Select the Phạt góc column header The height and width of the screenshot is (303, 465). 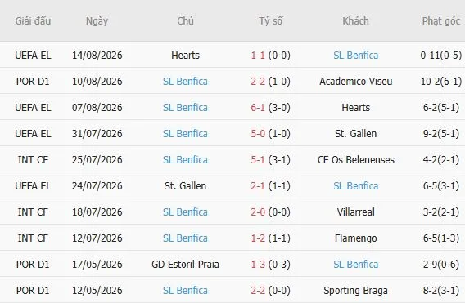[441, 21]
